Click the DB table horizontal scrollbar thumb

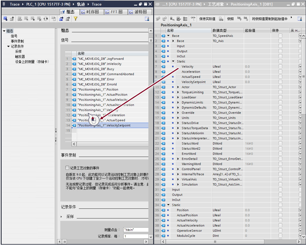tap(215, 242)
